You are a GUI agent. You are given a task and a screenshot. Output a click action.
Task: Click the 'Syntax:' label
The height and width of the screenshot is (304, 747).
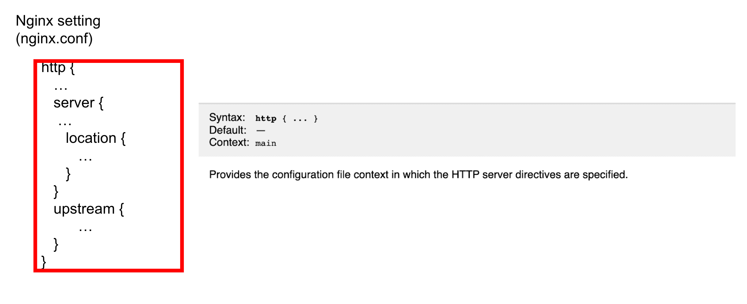click(227, 118)
